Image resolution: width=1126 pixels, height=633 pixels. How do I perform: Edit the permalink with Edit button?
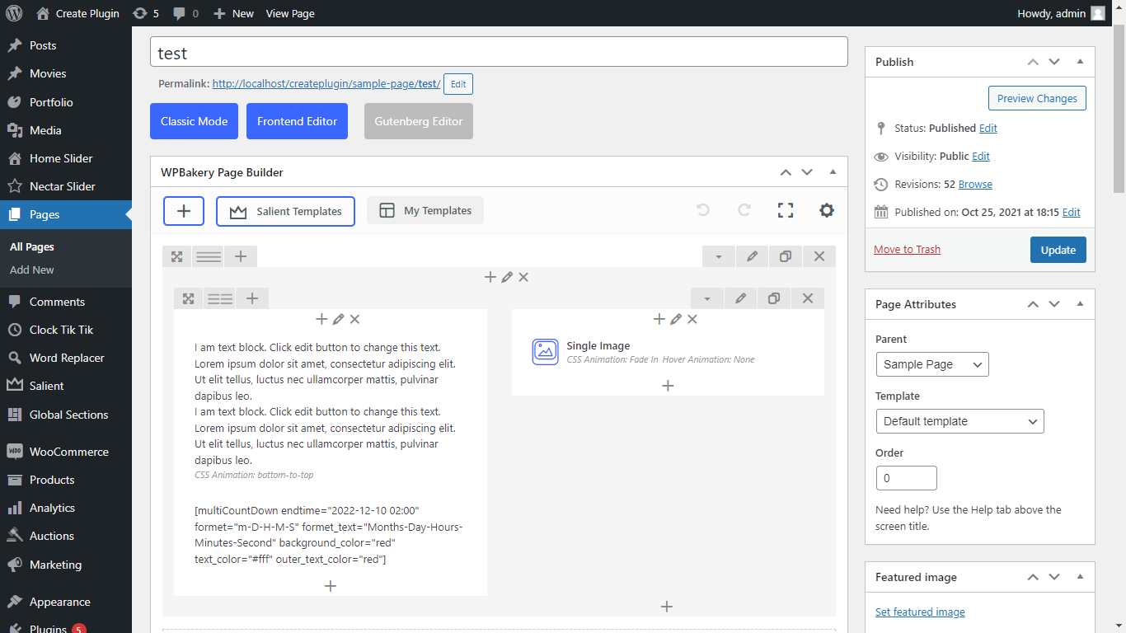(x=458, y=84)
